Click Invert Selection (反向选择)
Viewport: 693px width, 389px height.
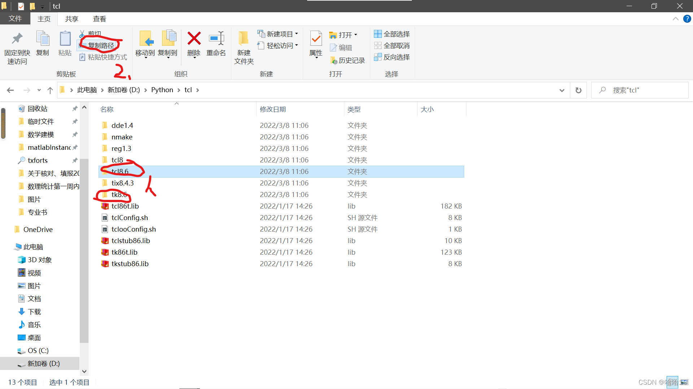392,57
